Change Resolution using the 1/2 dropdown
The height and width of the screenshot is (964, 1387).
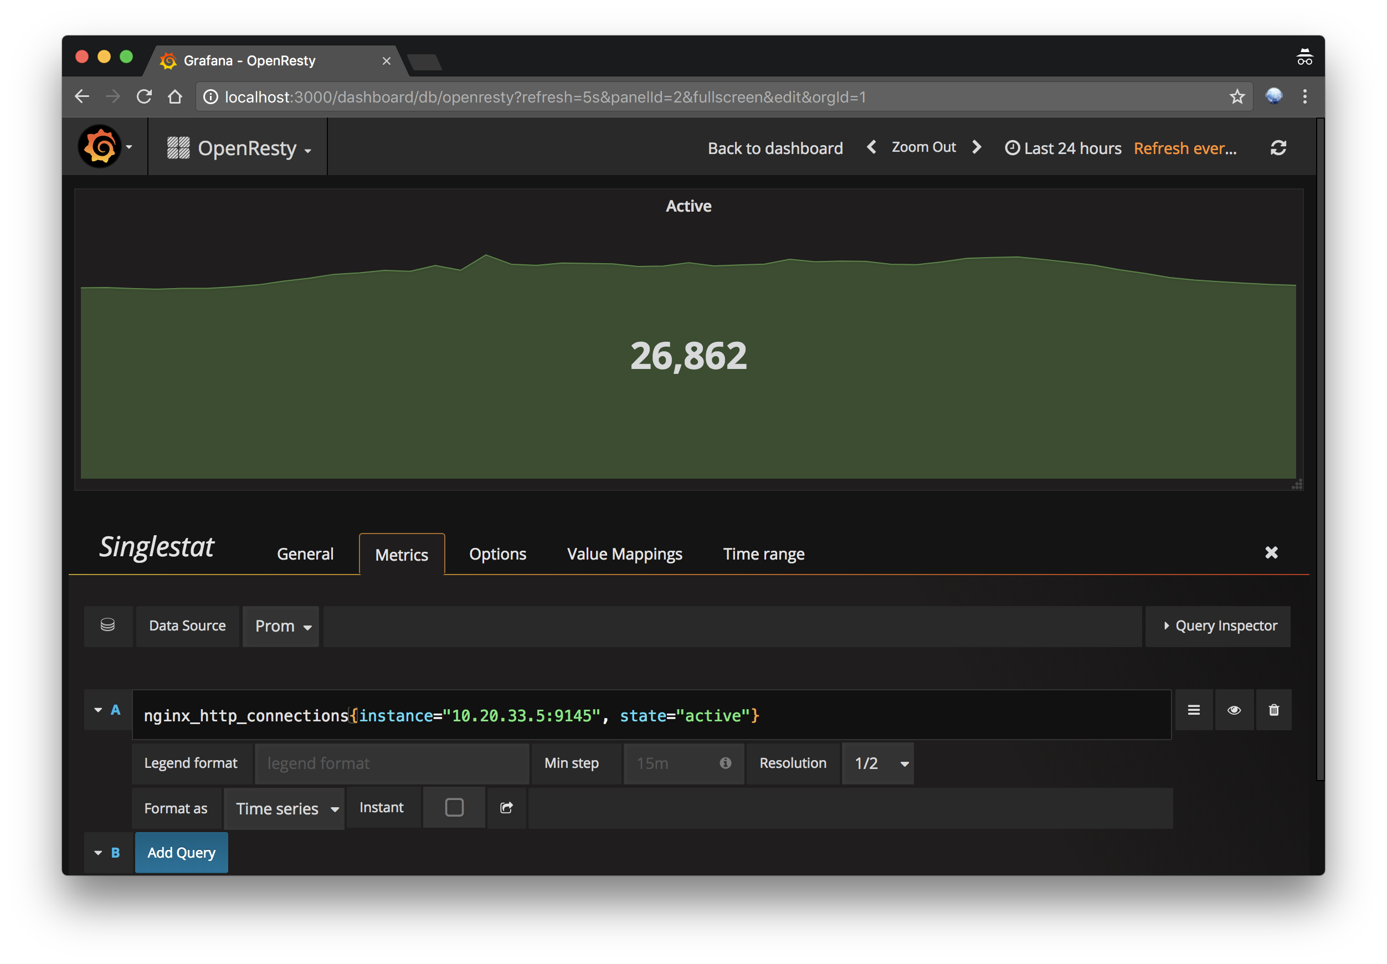pyautogui.click(x=877, y=763)
